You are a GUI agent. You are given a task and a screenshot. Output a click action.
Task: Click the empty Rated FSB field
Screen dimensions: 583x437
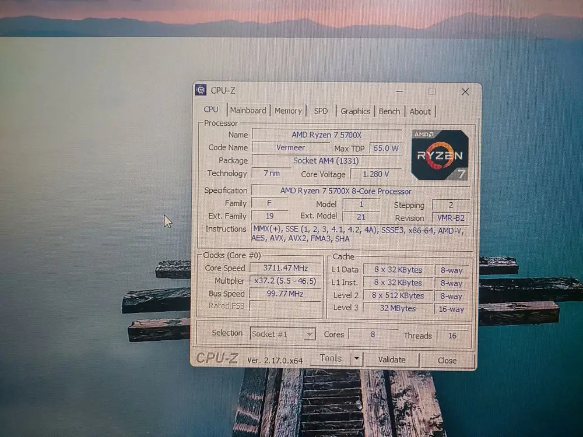click(x=285, y=306)
